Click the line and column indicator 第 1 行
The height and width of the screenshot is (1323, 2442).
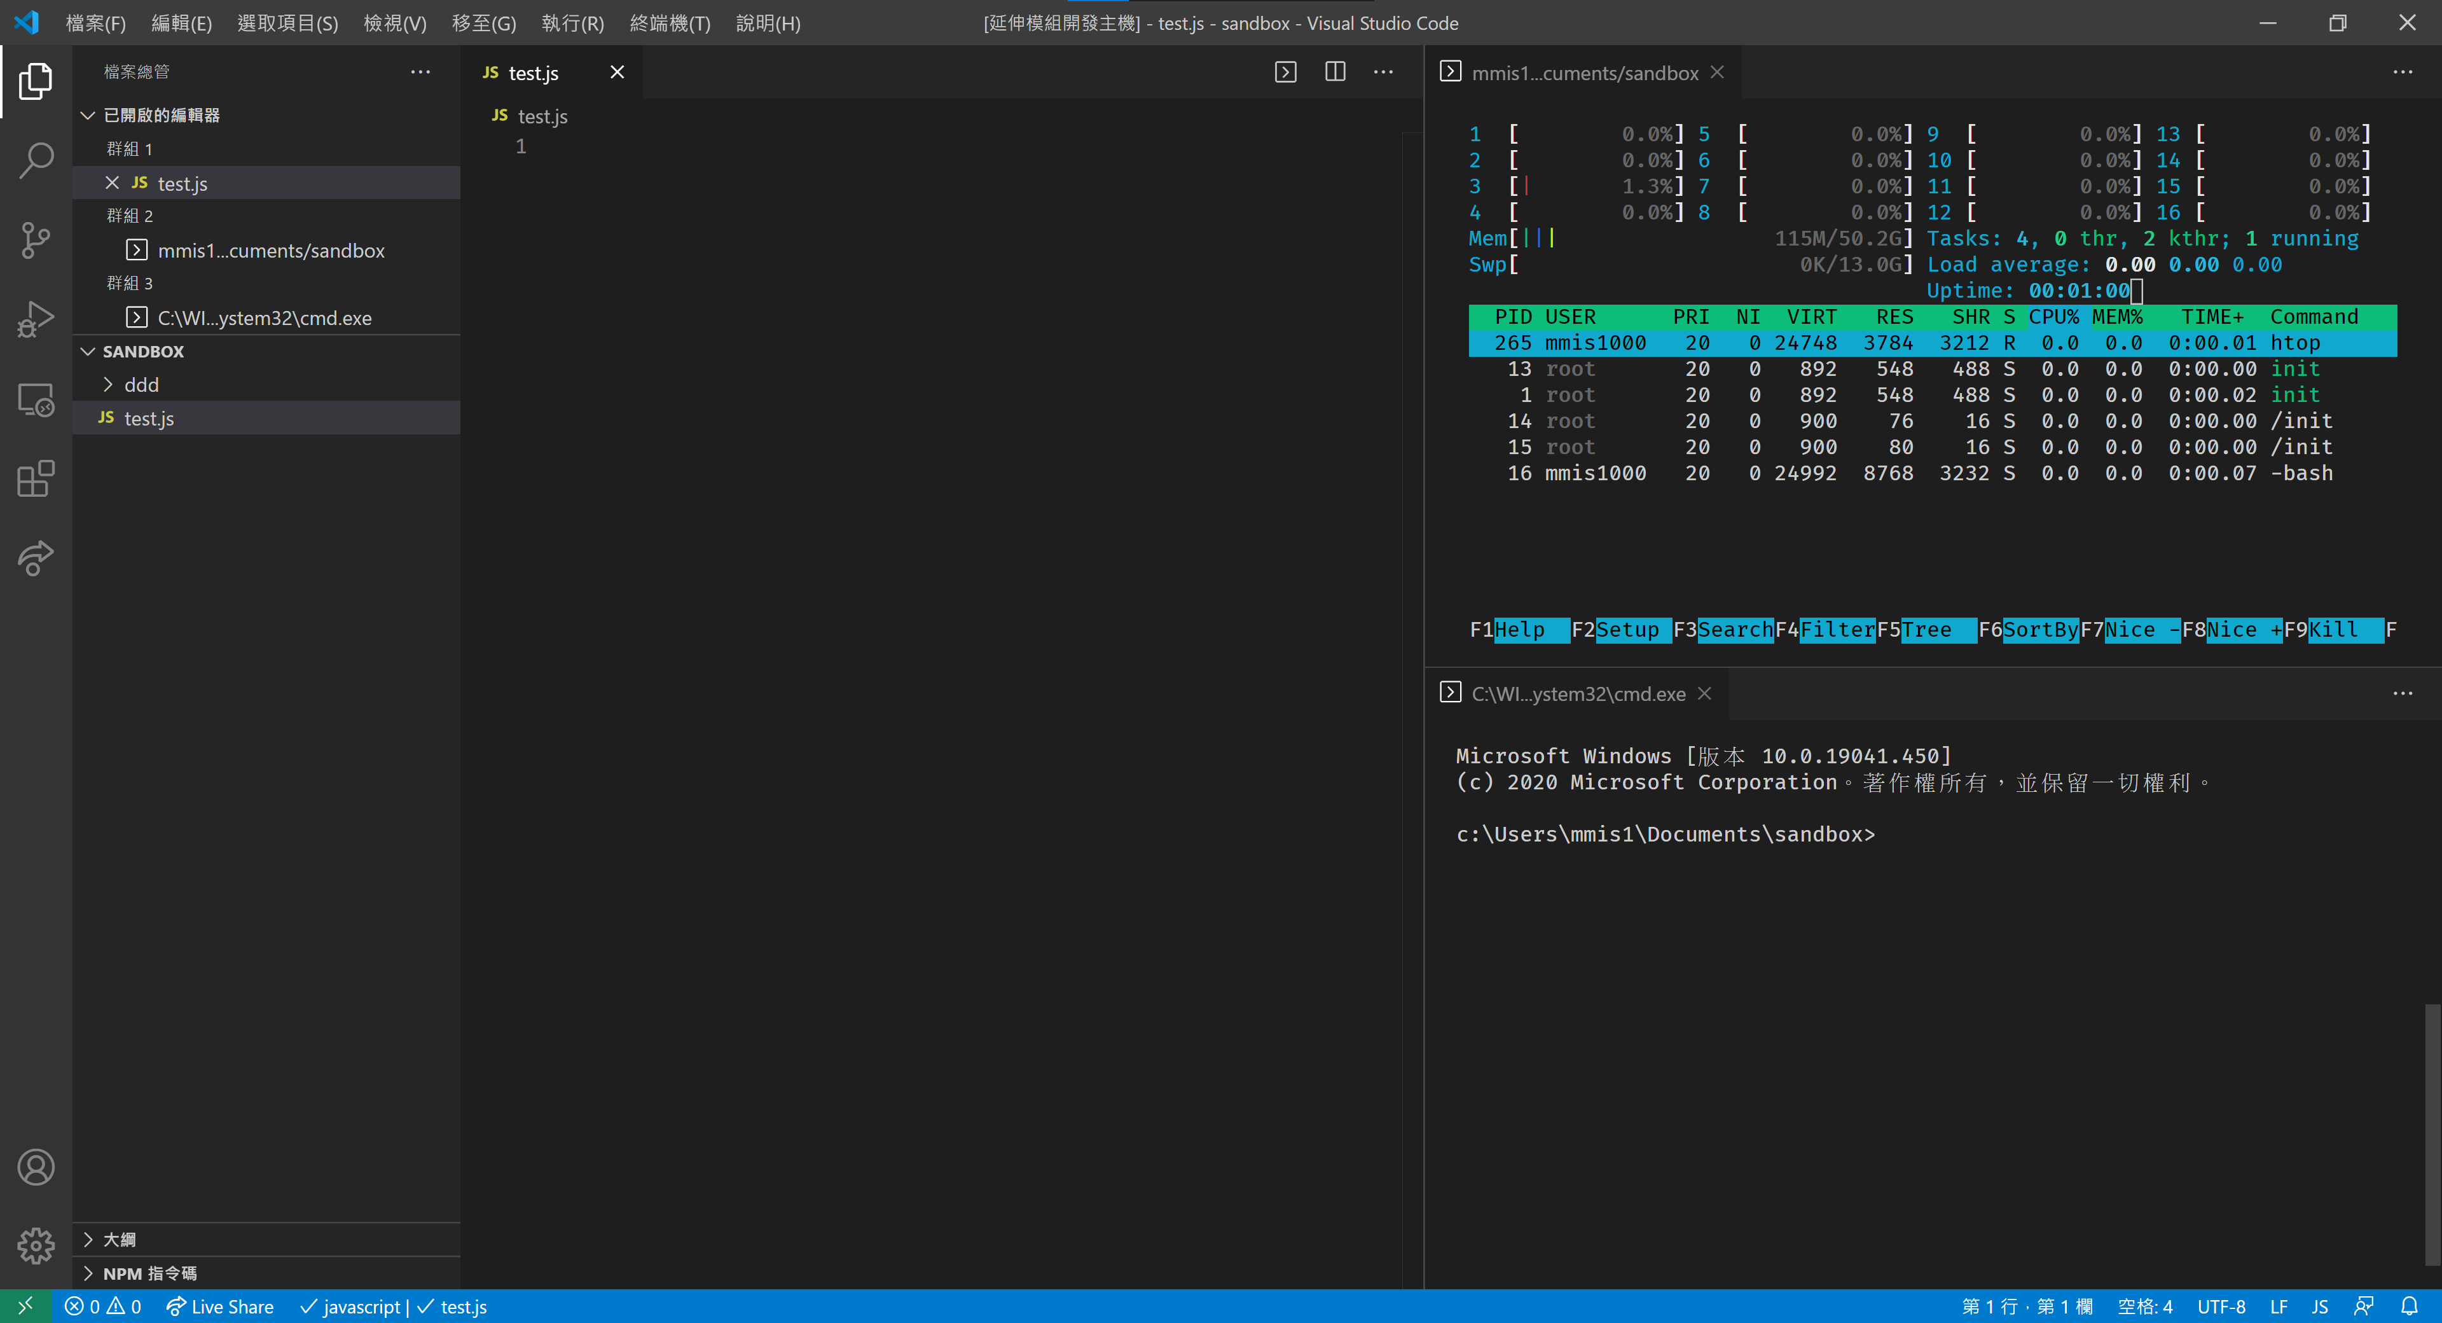click(x=2027, y=1306)
